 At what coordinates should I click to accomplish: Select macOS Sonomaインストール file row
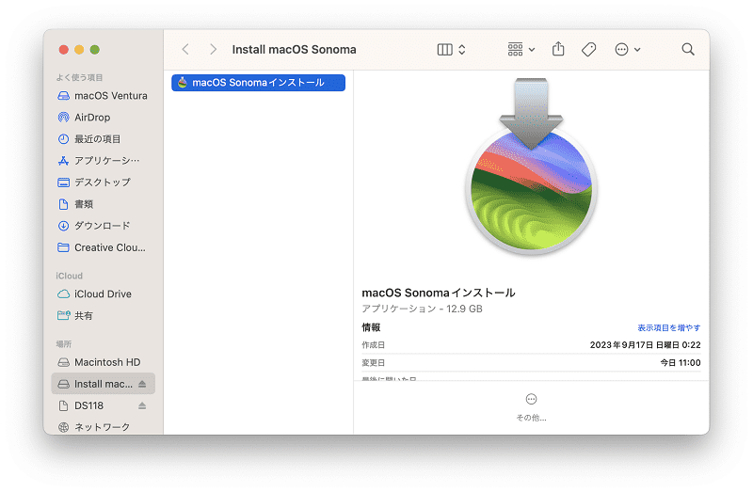258,83
